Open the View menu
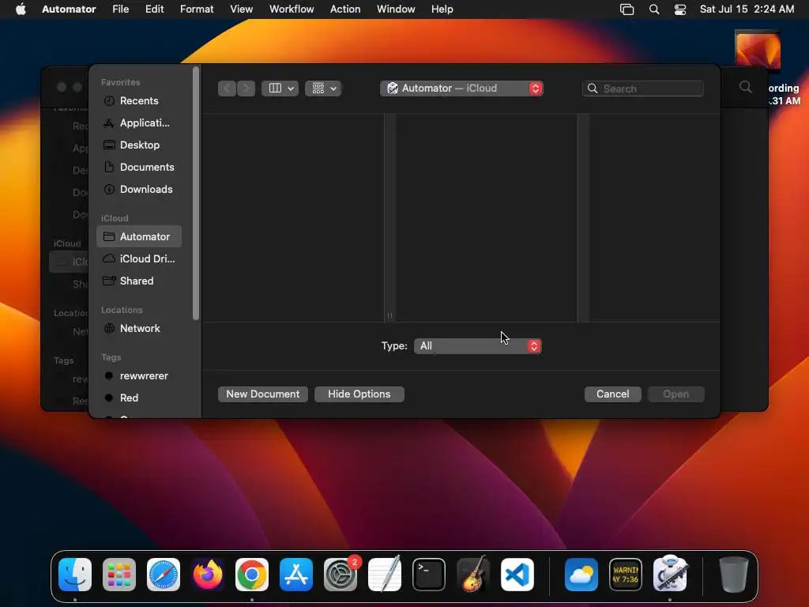 pyautogui.click(x=242, y=9)
